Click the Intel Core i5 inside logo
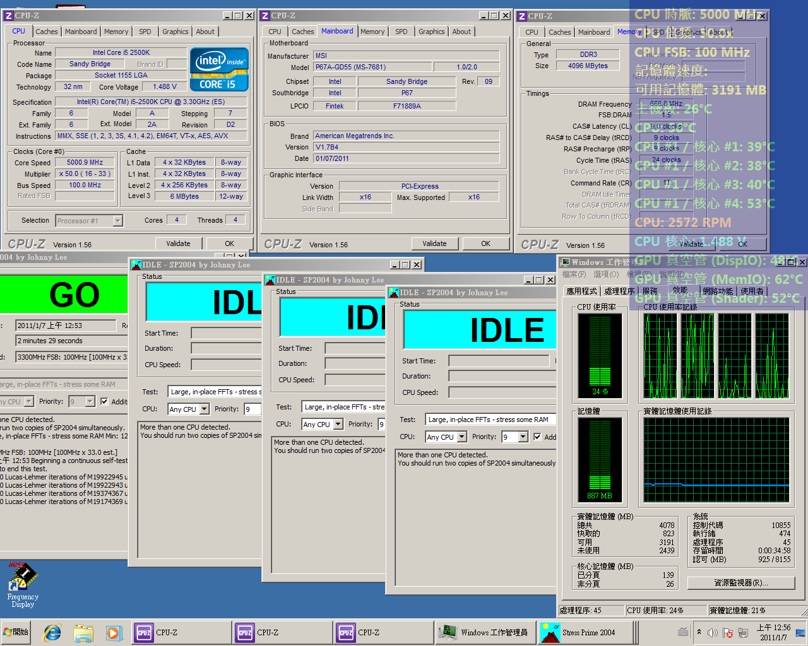 point(219,69)
